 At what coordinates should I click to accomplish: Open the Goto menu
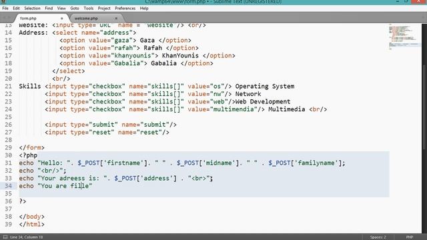tap(75, 9)
